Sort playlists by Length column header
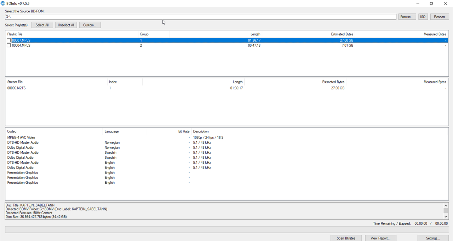Screen dimensions: 453x241 click(216, 34)
